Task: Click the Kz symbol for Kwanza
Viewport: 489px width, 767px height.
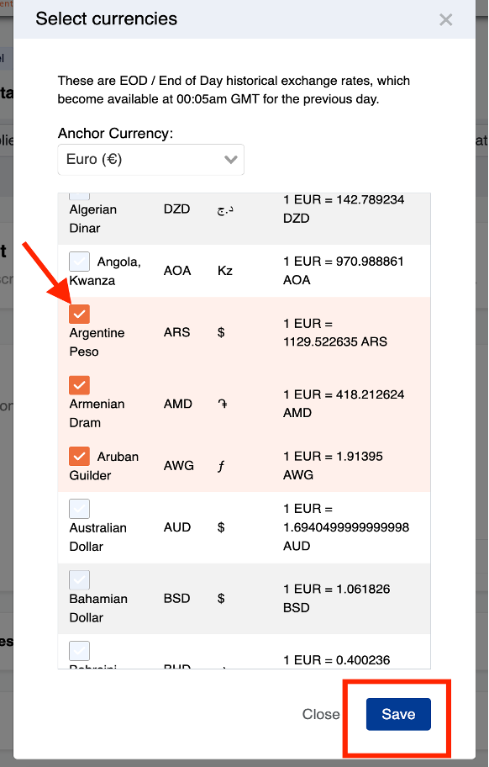Action: pyautogui.click(x=224, y=271)
